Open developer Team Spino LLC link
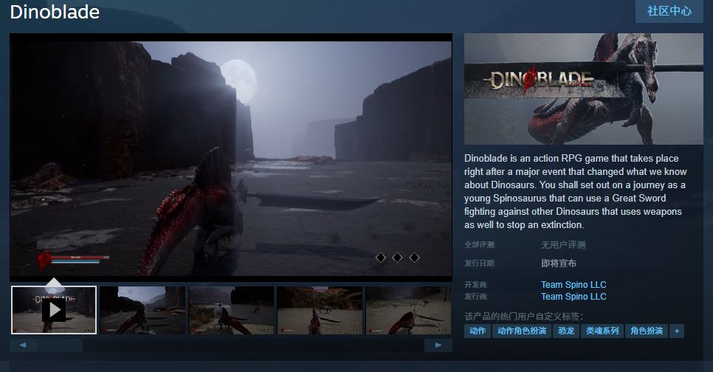This screenshot has width=713, height=372. pos(573,285)
